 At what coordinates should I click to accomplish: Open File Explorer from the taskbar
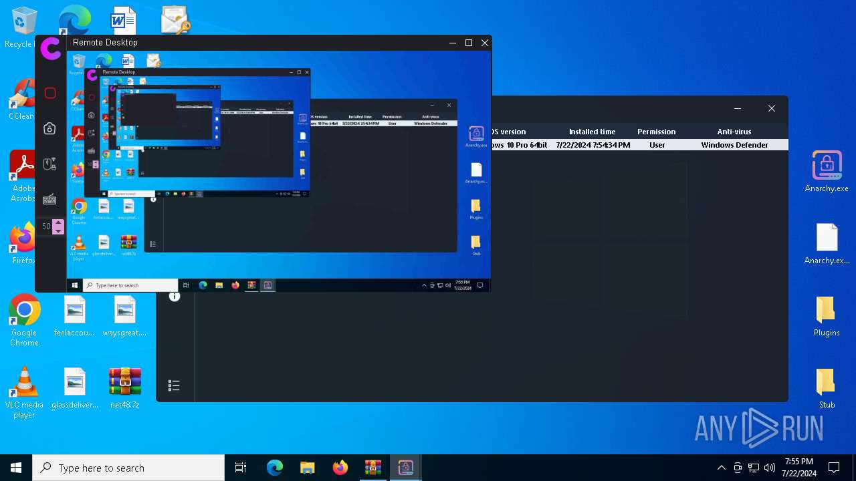tap(307, 468)
